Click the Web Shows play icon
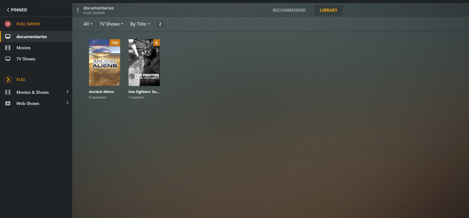The width and height of the screenshot is (469, 218). [8, 103]
